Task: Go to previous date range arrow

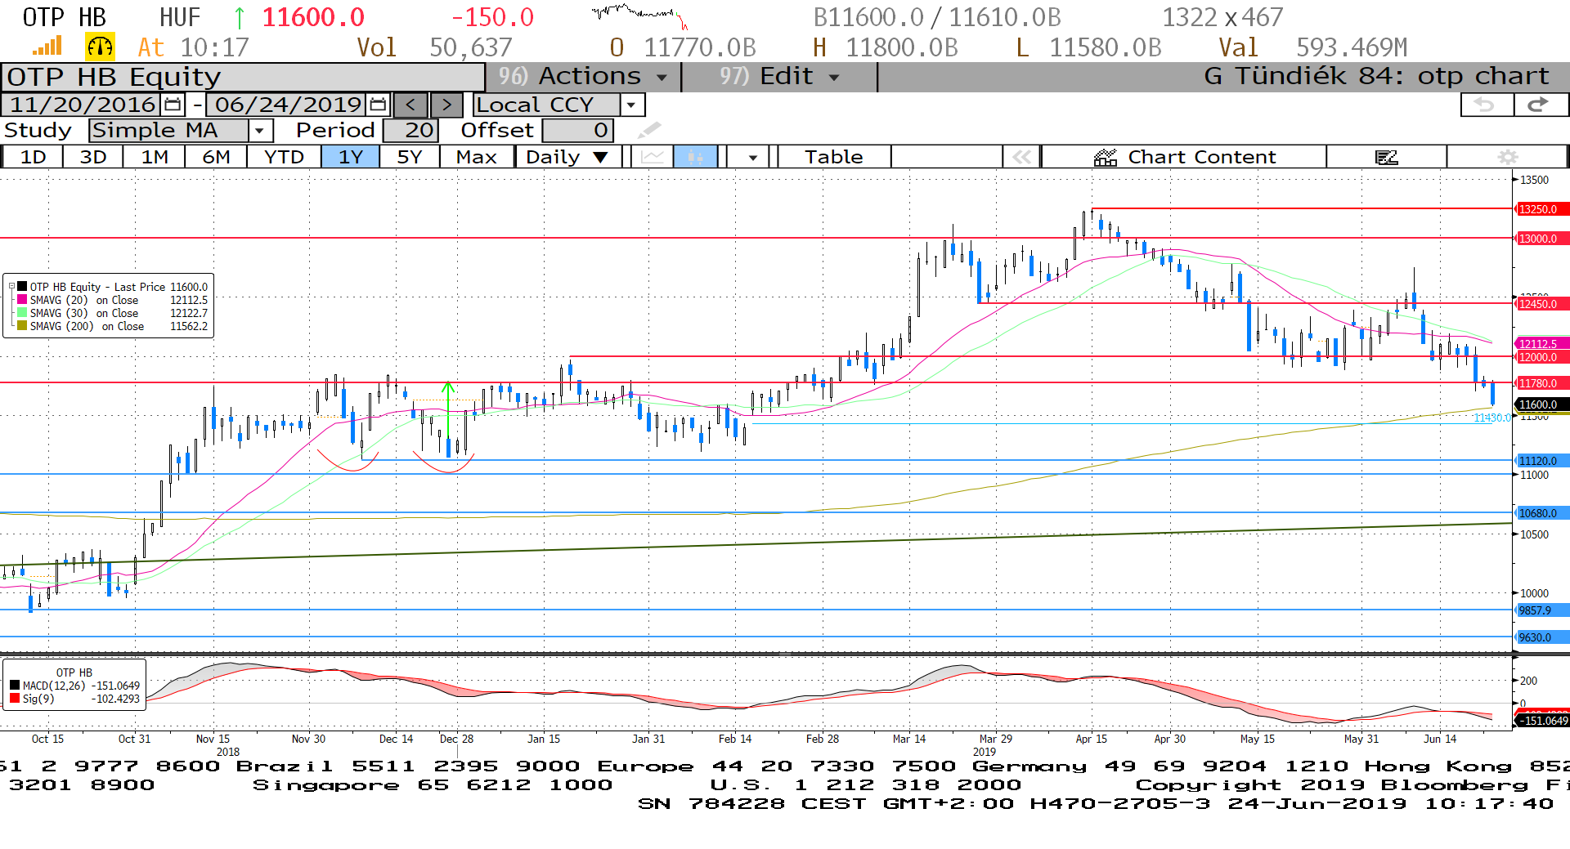Action: coord(410,105)
